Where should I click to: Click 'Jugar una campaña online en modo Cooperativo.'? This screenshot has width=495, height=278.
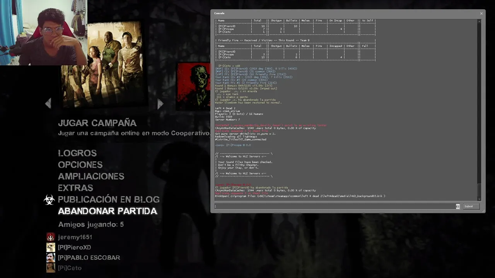pyautogui.click(x=134, y=133)
